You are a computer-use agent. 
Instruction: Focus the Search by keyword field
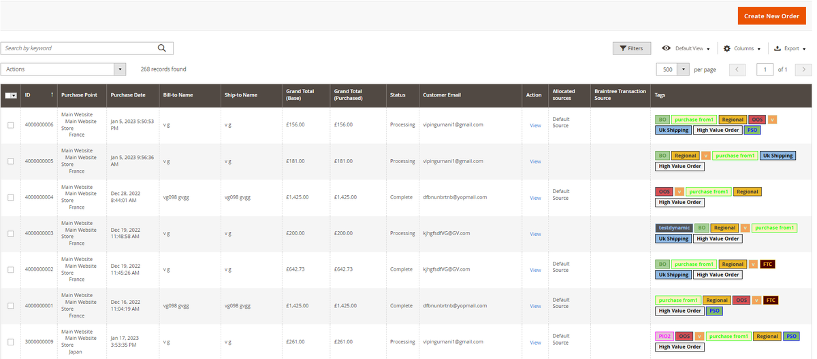point(78,48)
